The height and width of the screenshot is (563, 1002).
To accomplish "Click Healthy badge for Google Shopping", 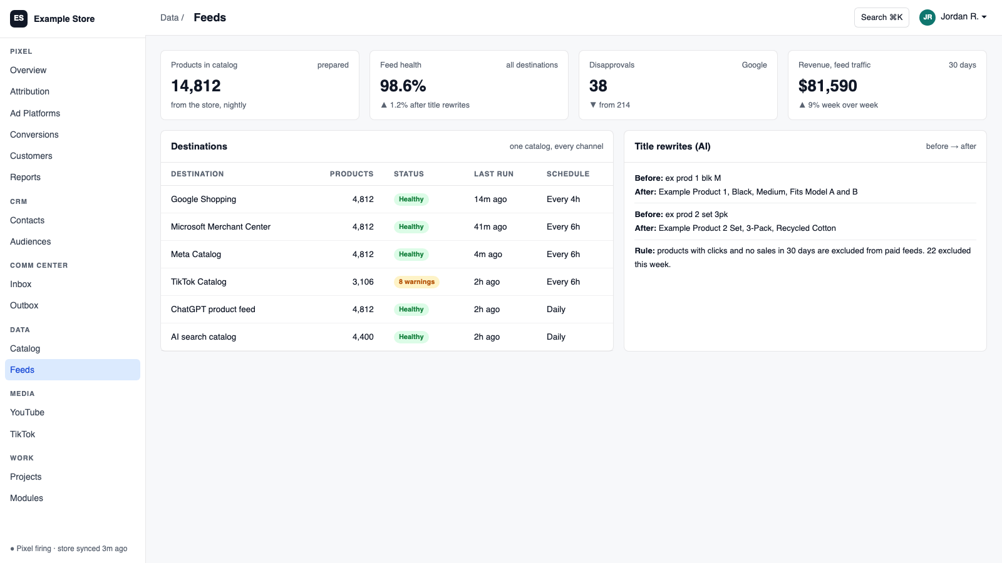I will (411, 200).
